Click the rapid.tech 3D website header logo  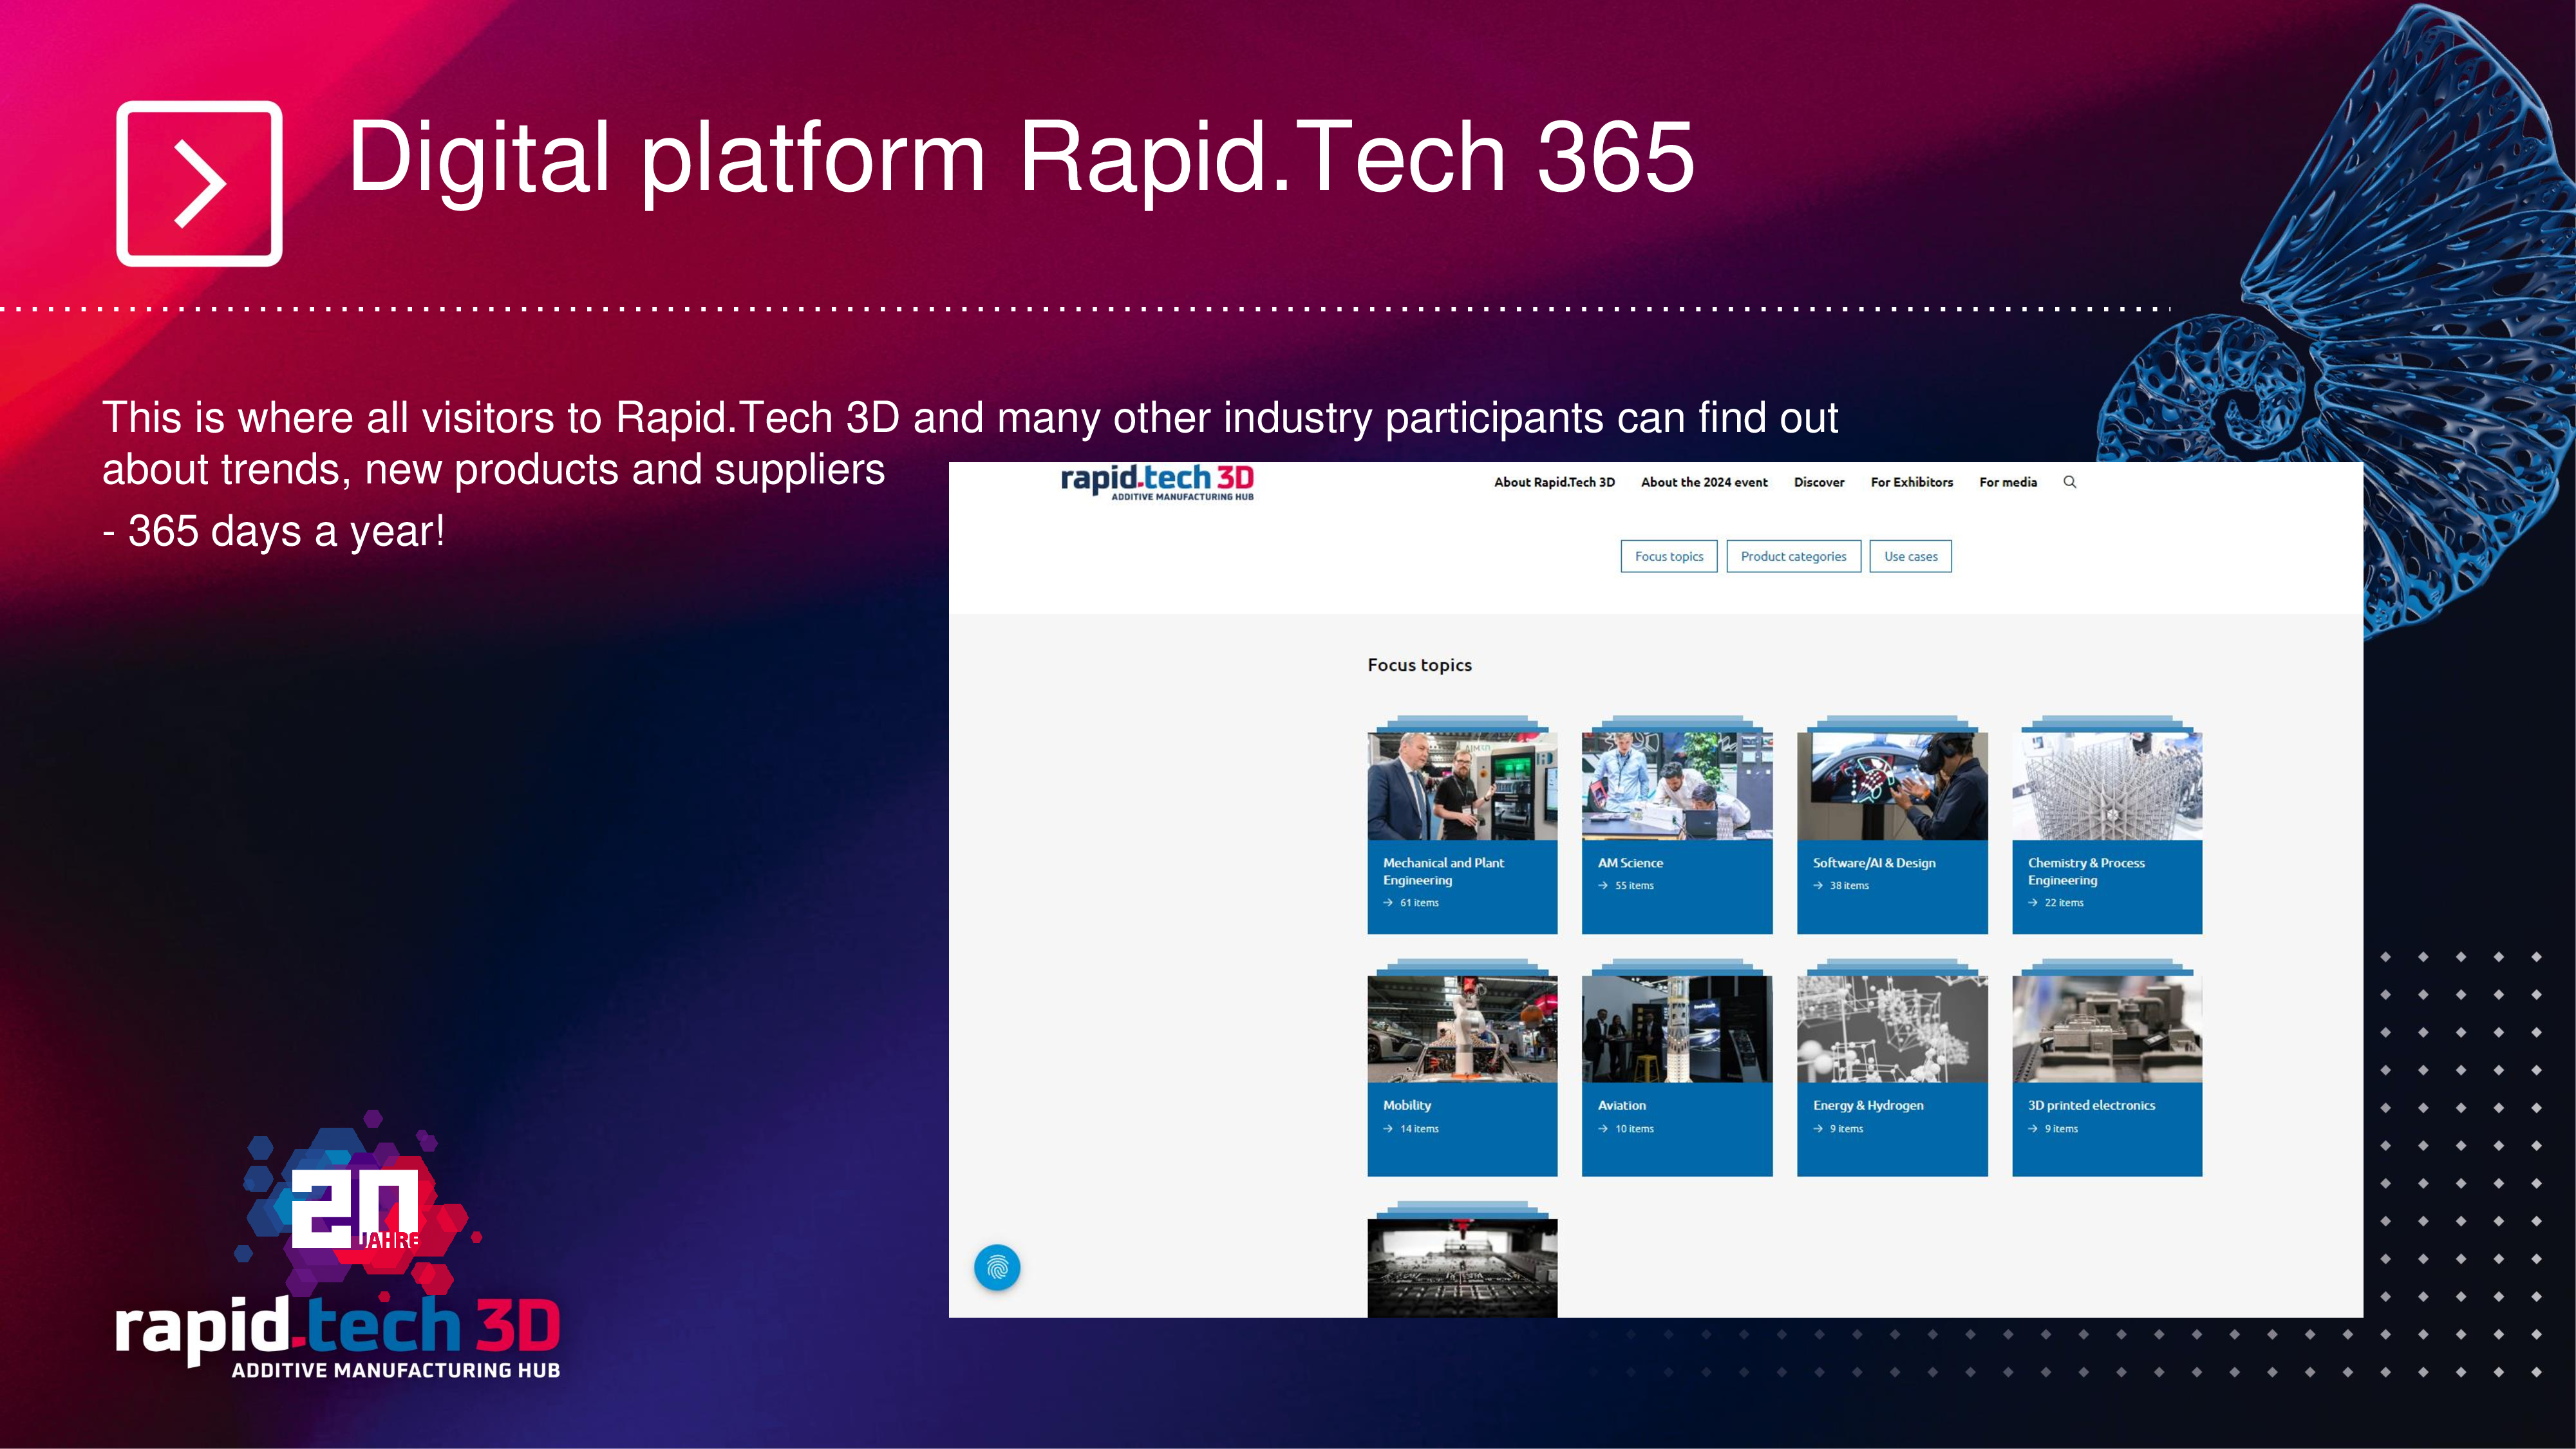[1157, 482]
